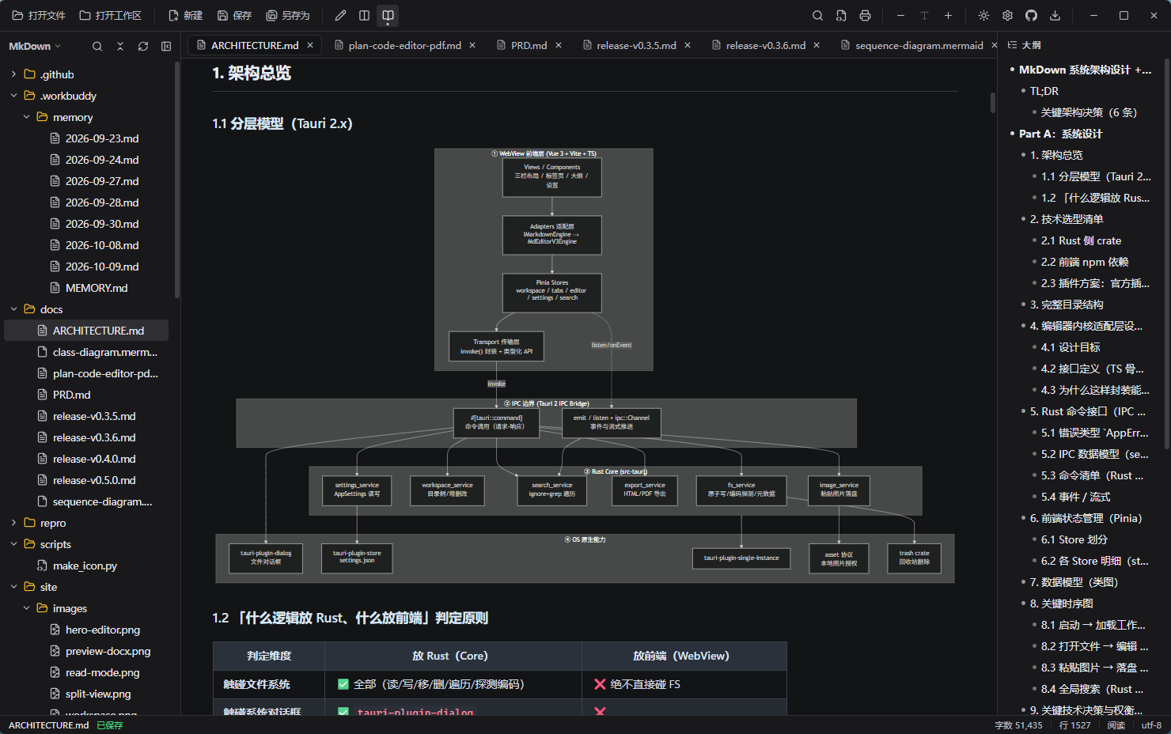This screenshot has width=1171, height=734.
Task: Open search with top-right magnifier icon
Action: (x=818, y=16)
